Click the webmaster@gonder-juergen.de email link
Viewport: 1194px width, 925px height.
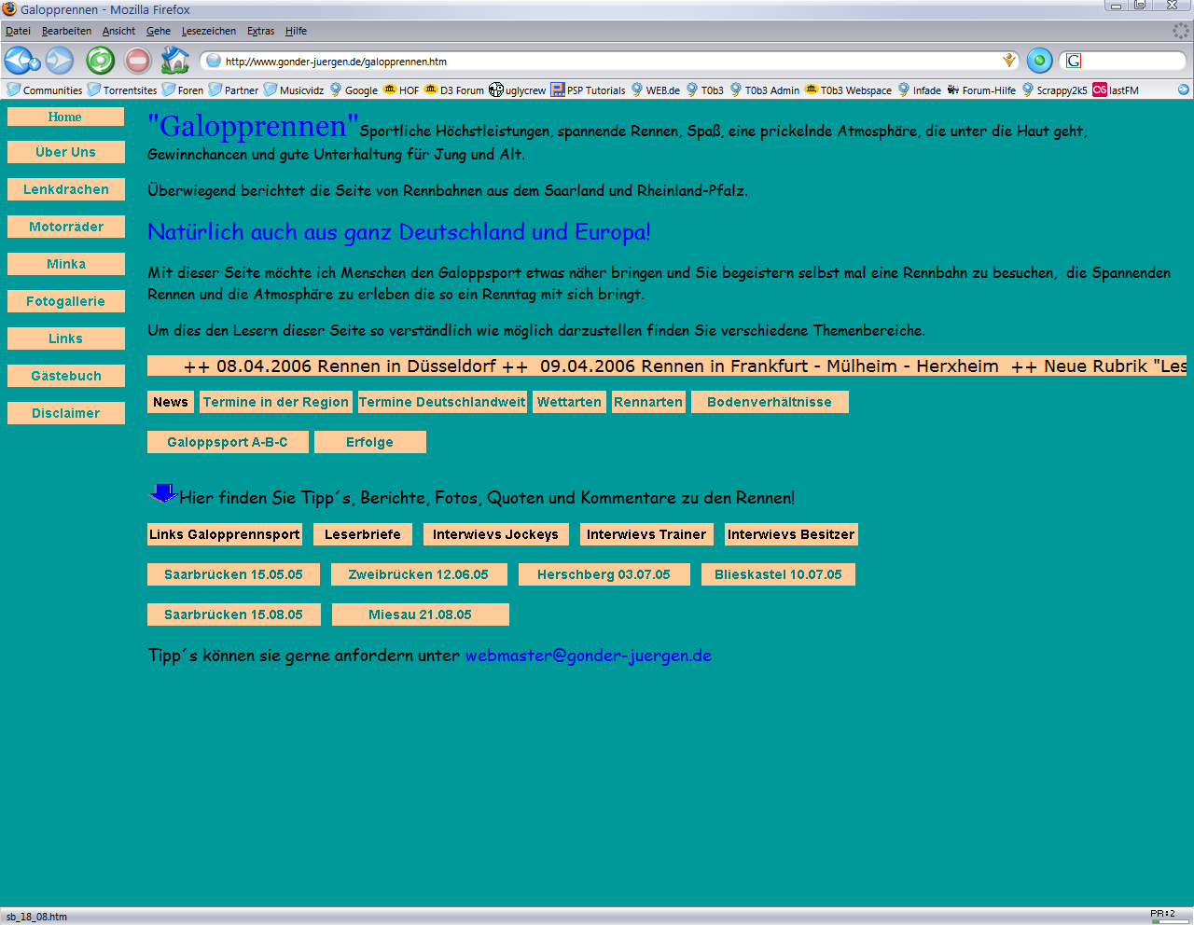click(588, 656)
